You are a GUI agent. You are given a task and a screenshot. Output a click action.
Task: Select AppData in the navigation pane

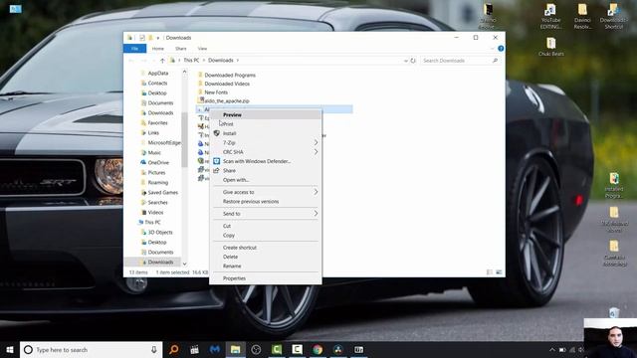158,73
